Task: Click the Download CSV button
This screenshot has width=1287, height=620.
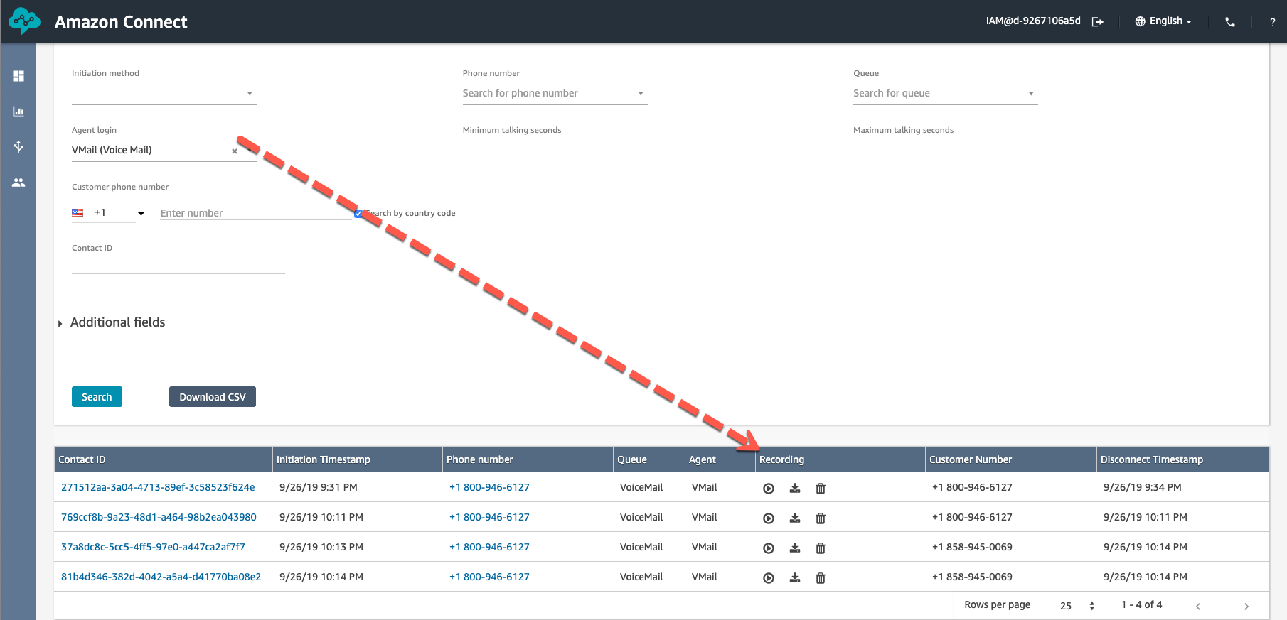Action: [213, 397]
